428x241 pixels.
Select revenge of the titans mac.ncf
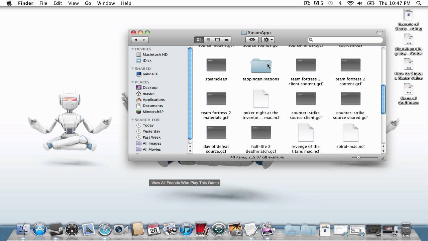pos(306,133)
